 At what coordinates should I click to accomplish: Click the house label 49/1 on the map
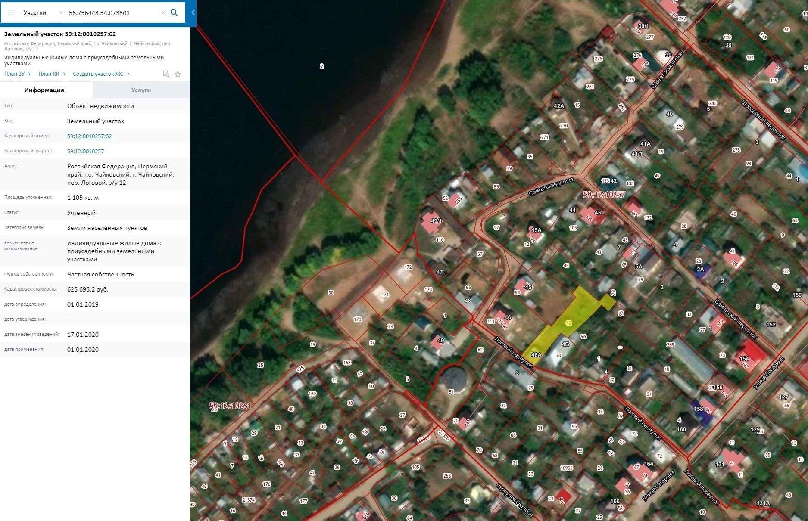point(436,221)
